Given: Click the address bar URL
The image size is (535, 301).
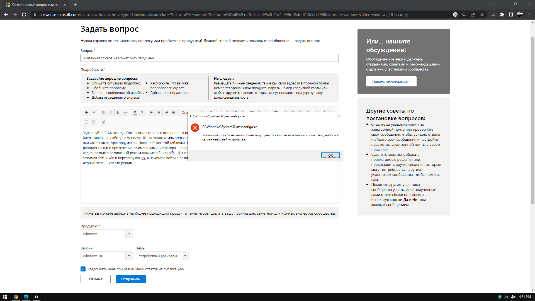Looking at the screenshot, I should click(223, 14).
